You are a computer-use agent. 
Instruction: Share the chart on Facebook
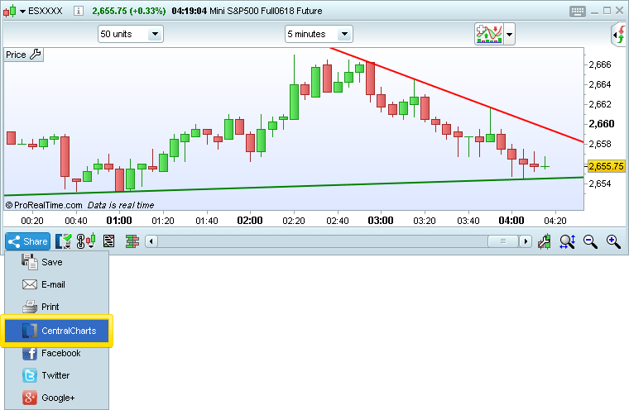coord(60,353)
